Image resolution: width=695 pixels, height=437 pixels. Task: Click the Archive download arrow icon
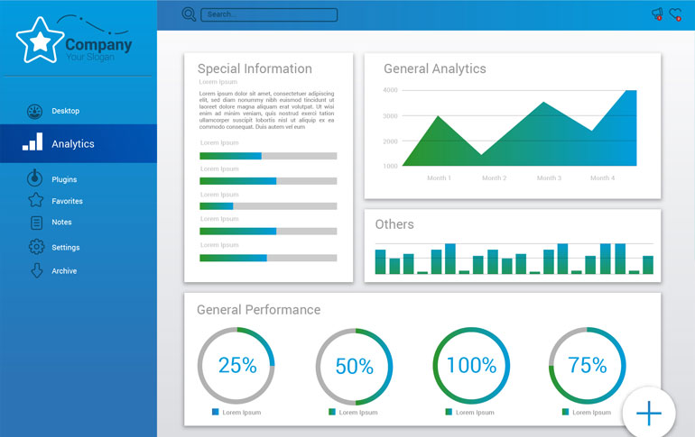[x=36, y=270]
